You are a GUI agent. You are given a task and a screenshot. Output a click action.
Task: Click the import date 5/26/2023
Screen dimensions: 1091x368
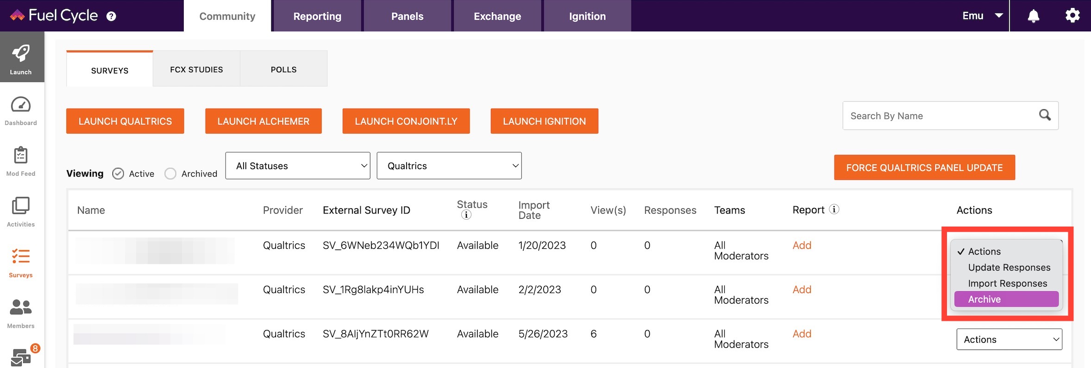[543, 334]
